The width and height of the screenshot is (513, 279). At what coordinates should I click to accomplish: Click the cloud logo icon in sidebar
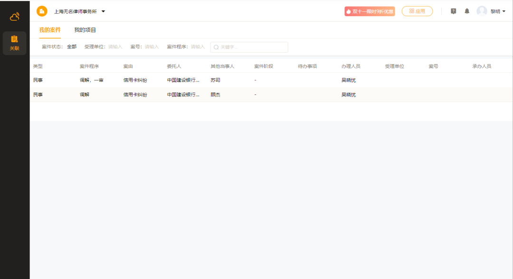(15, 17)
